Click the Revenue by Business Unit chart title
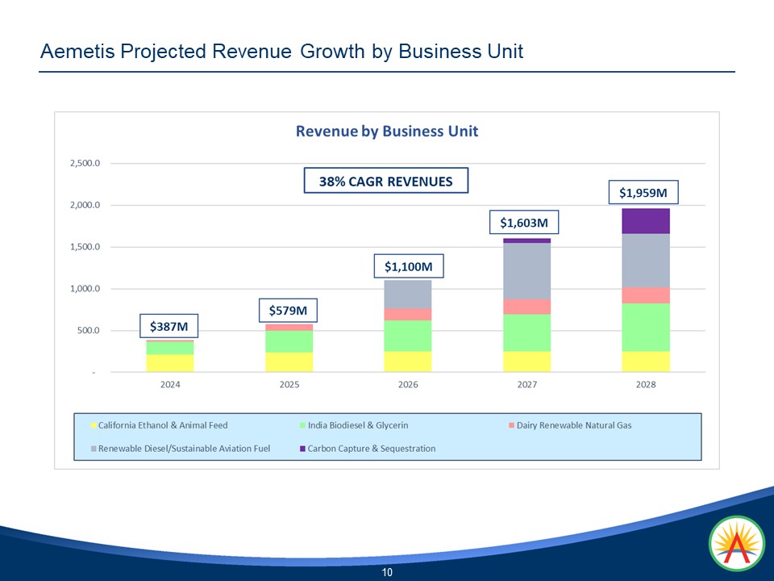Image resolution: width=774 pixels, height=581 pixels. (x=387, y=131)
